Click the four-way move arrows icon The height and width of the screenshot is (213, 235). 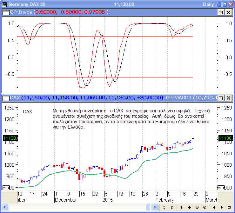point(189,207)
